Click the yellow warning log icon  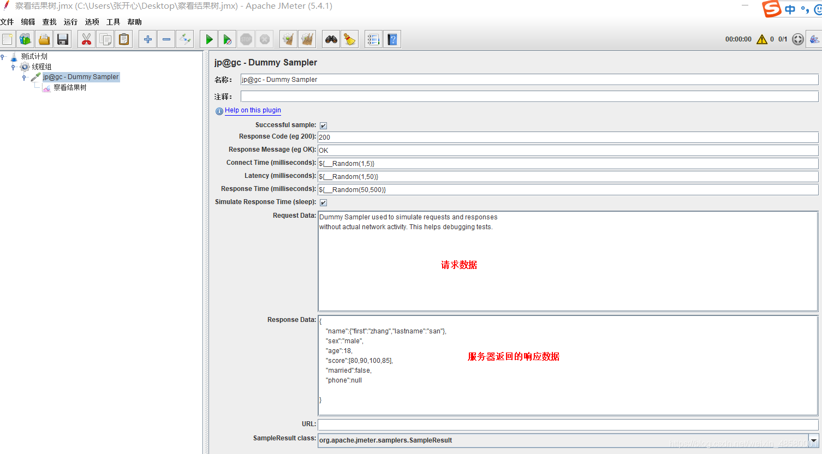(762, 39)
